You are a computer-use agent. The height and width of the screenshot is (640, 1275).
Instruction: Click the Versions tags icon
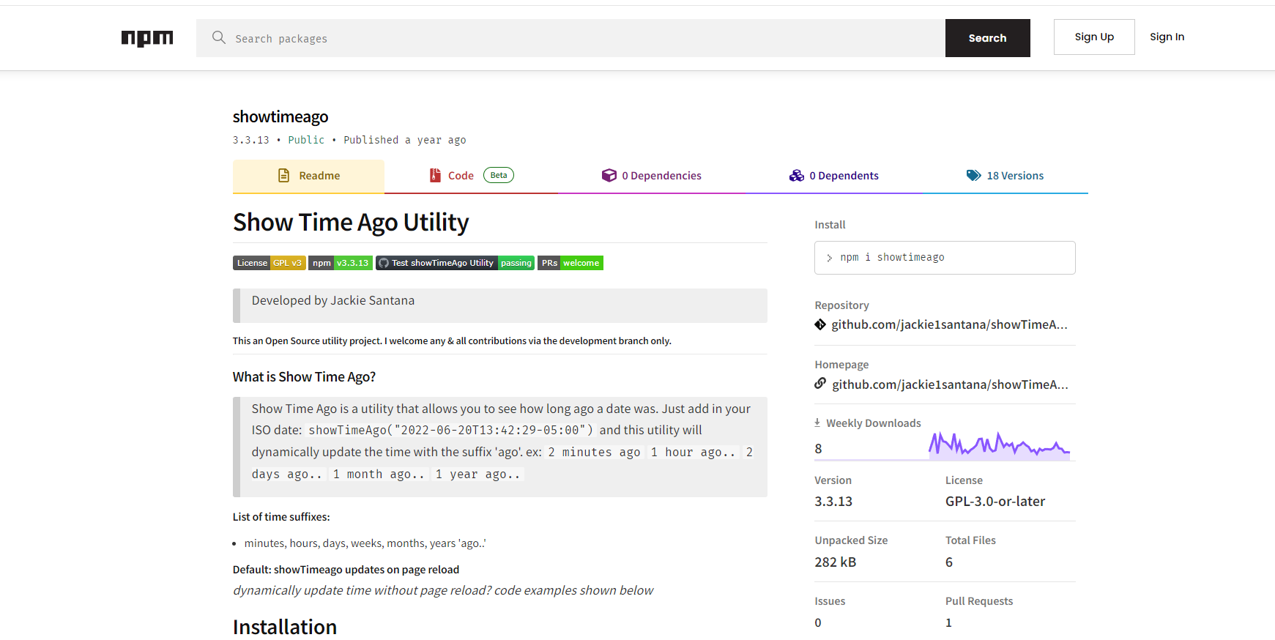click(x=974, y=176)
